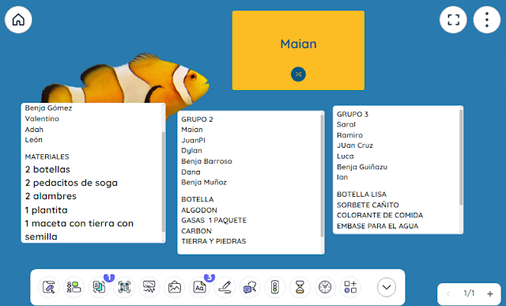Open the hourglass timer widget

tap(300, 287)
